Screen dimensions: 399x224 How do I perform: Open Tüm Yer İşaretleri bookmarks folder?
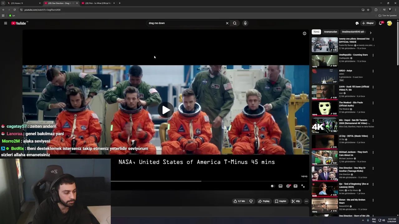click(x=388, y=16)
